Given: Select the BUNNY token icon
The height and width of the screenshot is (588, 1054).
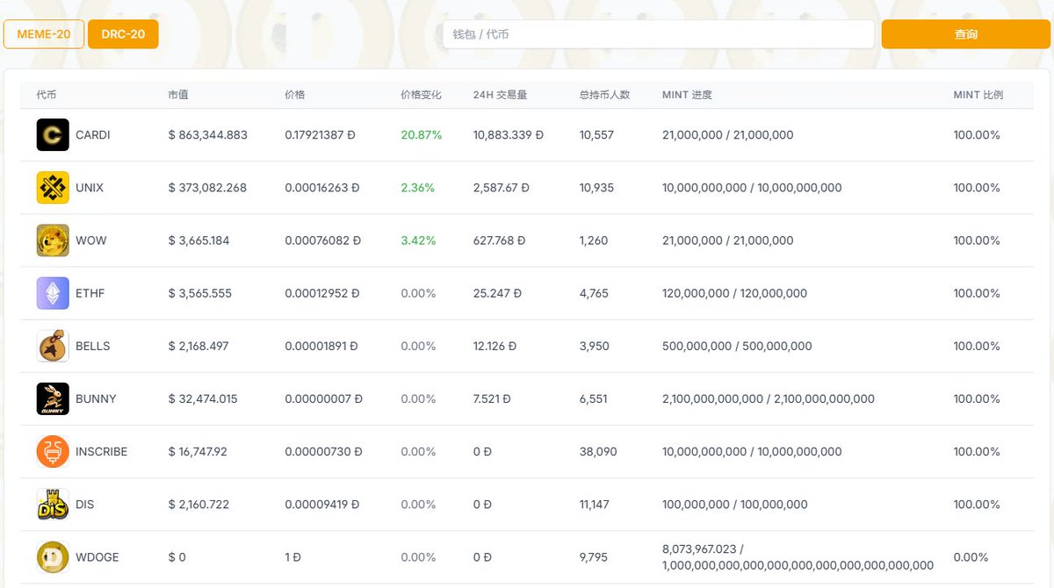Looking at the screenshot, I should pyautogui.click(x=52, y=398).
